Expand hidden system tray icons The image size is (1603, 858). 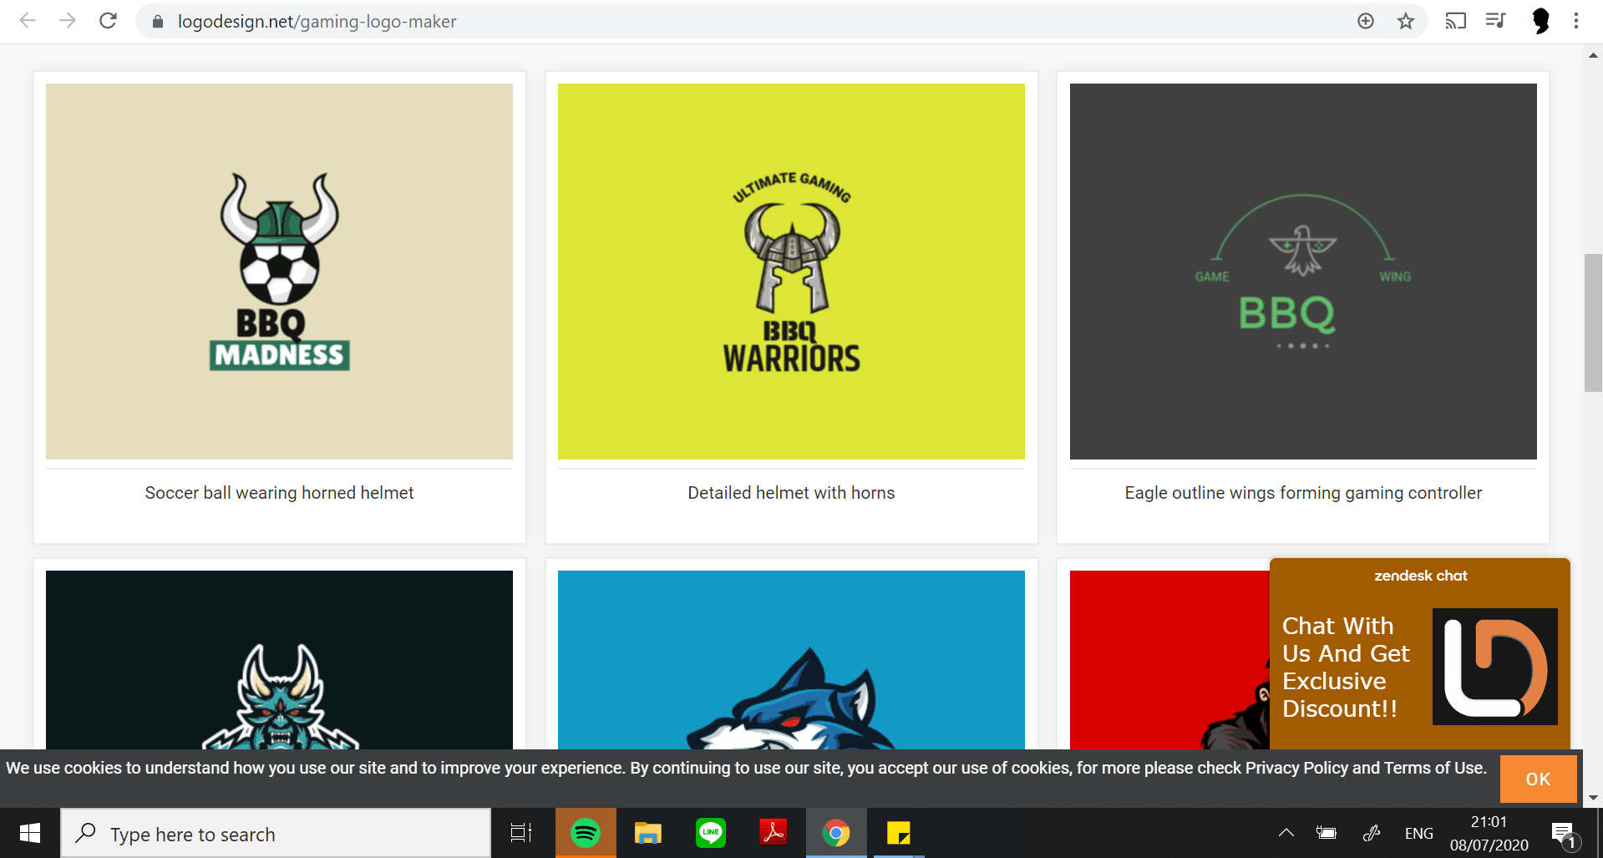coord(1286,833)
